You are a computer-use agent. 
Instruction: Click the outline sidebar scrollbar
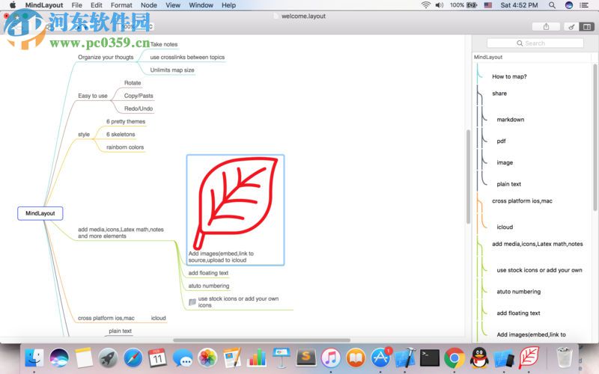tap(595, 138)
